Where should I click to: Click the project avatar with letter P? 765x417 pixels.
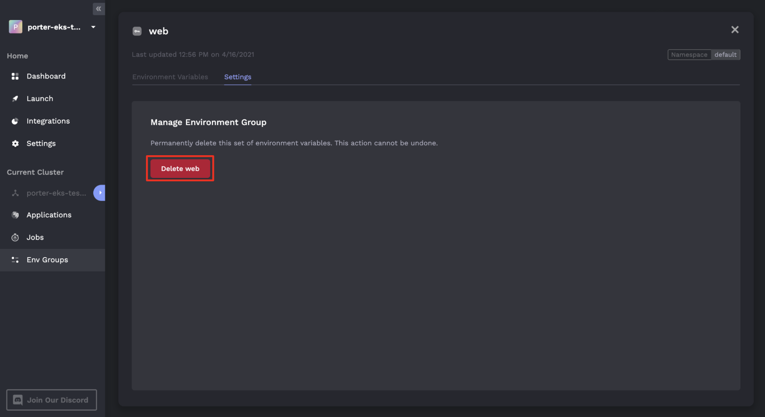[x=15, y=27]
